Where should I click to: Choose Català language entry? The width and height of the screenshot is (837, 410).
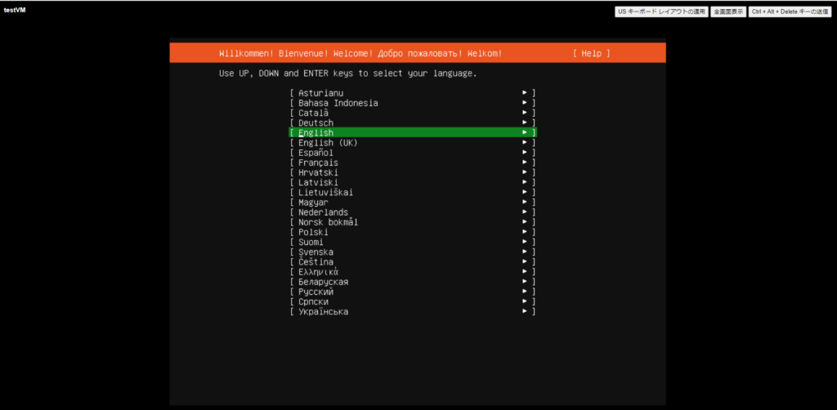tap(413, 113)
